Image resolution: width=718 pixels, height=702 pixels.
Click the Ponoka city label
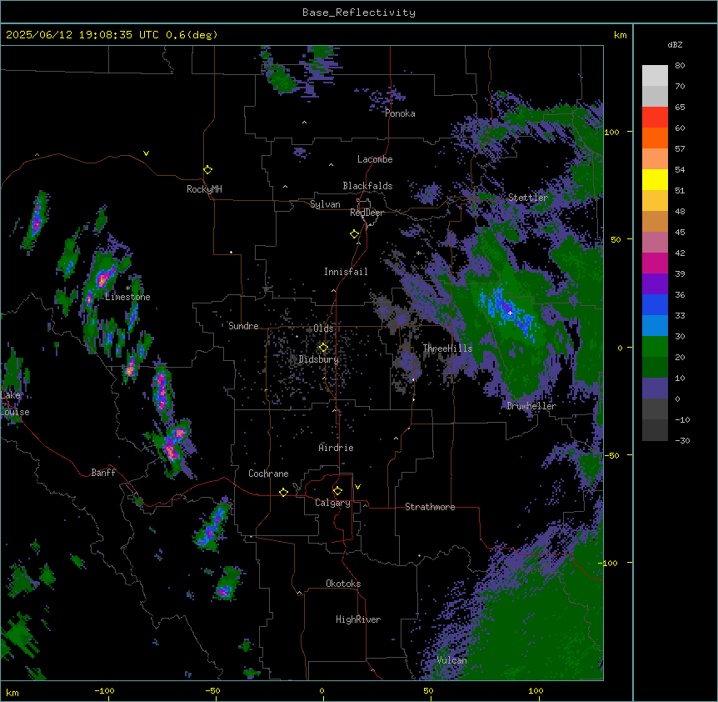tap(400, 113)
